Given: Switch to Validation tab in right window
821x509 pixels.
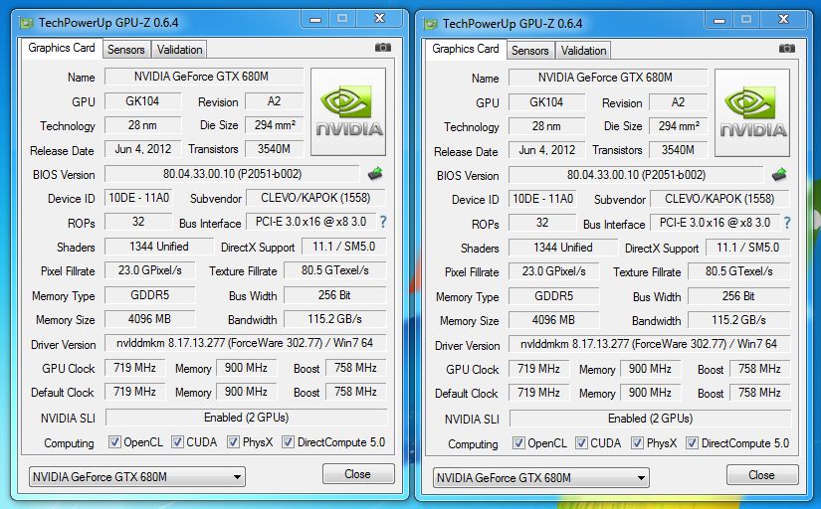Looking at the screenshot, I should coord(583,51).
